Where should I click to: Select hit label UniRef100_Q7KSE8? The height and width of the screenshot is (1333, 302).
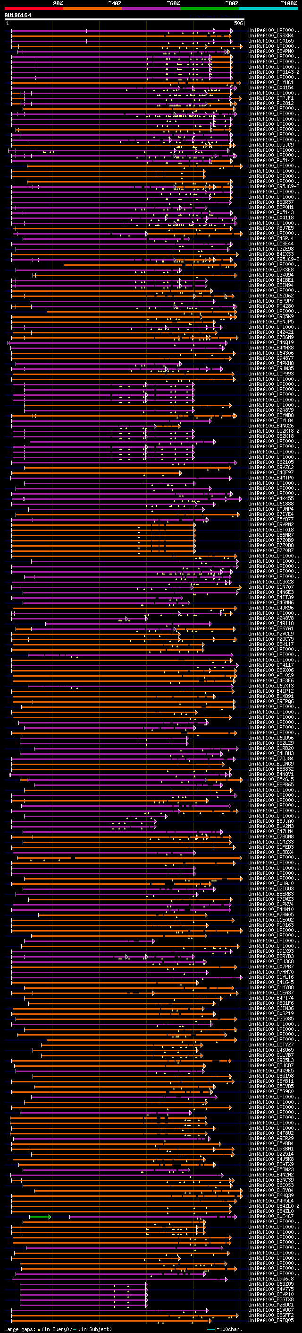[x=271, y=270]
